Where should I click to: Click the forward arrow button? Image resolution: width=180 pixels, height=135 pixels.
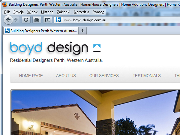[x=16, y=20]
